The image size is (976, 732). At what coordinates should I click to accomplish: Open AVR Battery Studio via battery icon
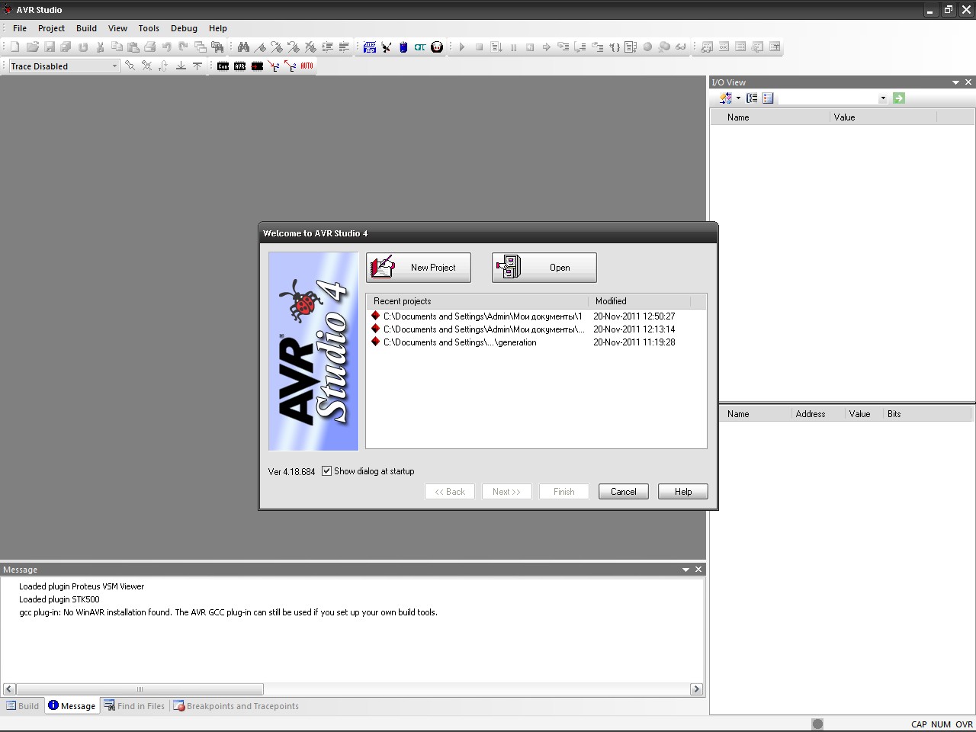pos(403,47)
